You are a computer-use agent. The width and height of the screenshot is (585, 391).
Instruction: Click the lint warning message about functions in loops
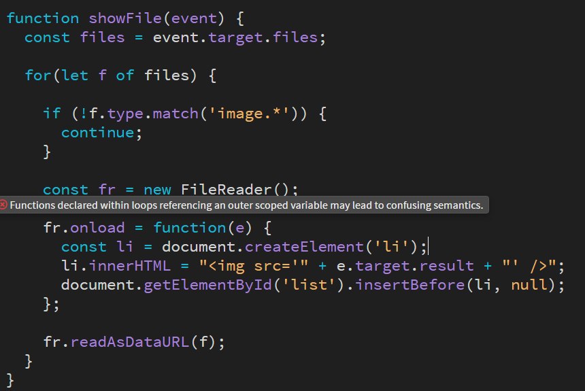[246, 205]
